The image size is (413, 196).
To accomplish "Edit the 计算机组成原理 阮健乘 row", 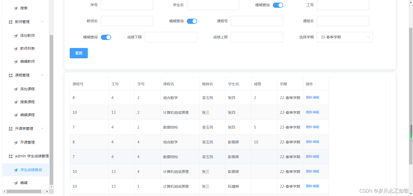I will (x=316, y=186).
